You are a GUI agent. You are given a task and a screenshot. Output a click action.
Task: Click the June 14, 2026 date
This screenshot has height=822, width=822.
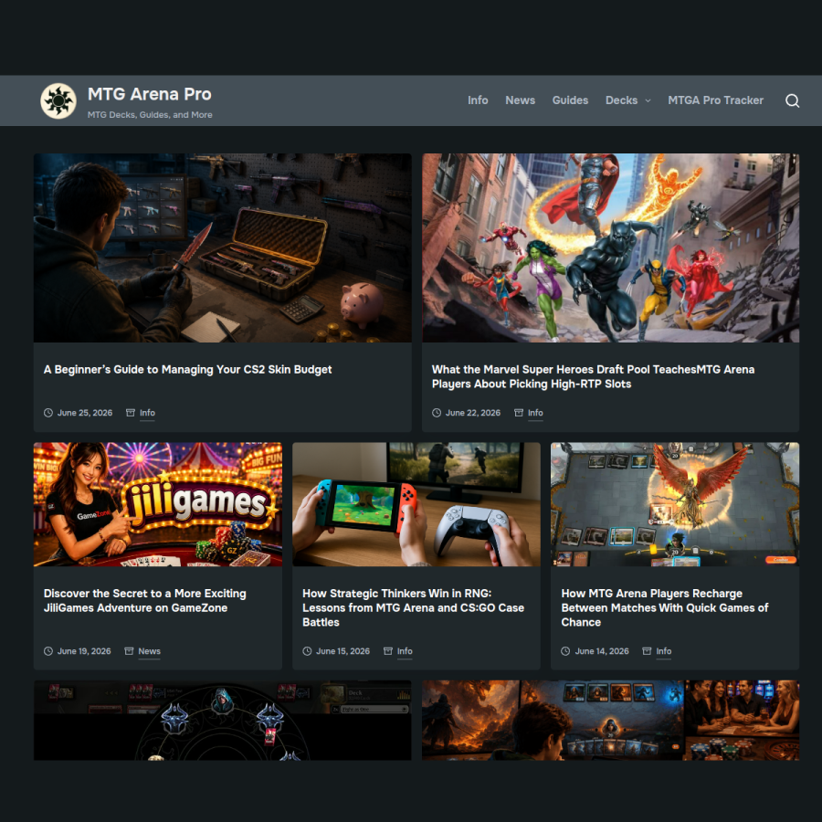tap(602, 651)
